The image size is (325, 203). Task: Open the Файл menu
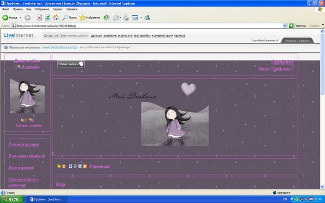coord(6,9)
